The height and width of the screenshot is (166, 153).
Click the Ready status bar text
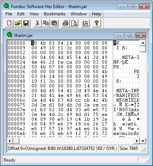click(10, 160)
